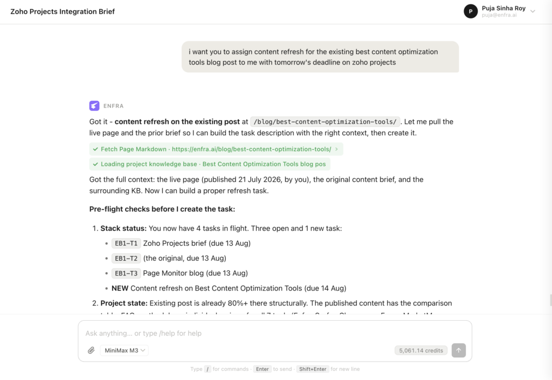The width and height of the screenshot is (552, 380).
Task: Click the user's content refresh message bubble
Action: 320,57
